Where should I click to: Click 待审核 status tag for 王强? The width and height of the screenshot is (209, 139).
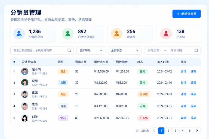click(144, 94)
